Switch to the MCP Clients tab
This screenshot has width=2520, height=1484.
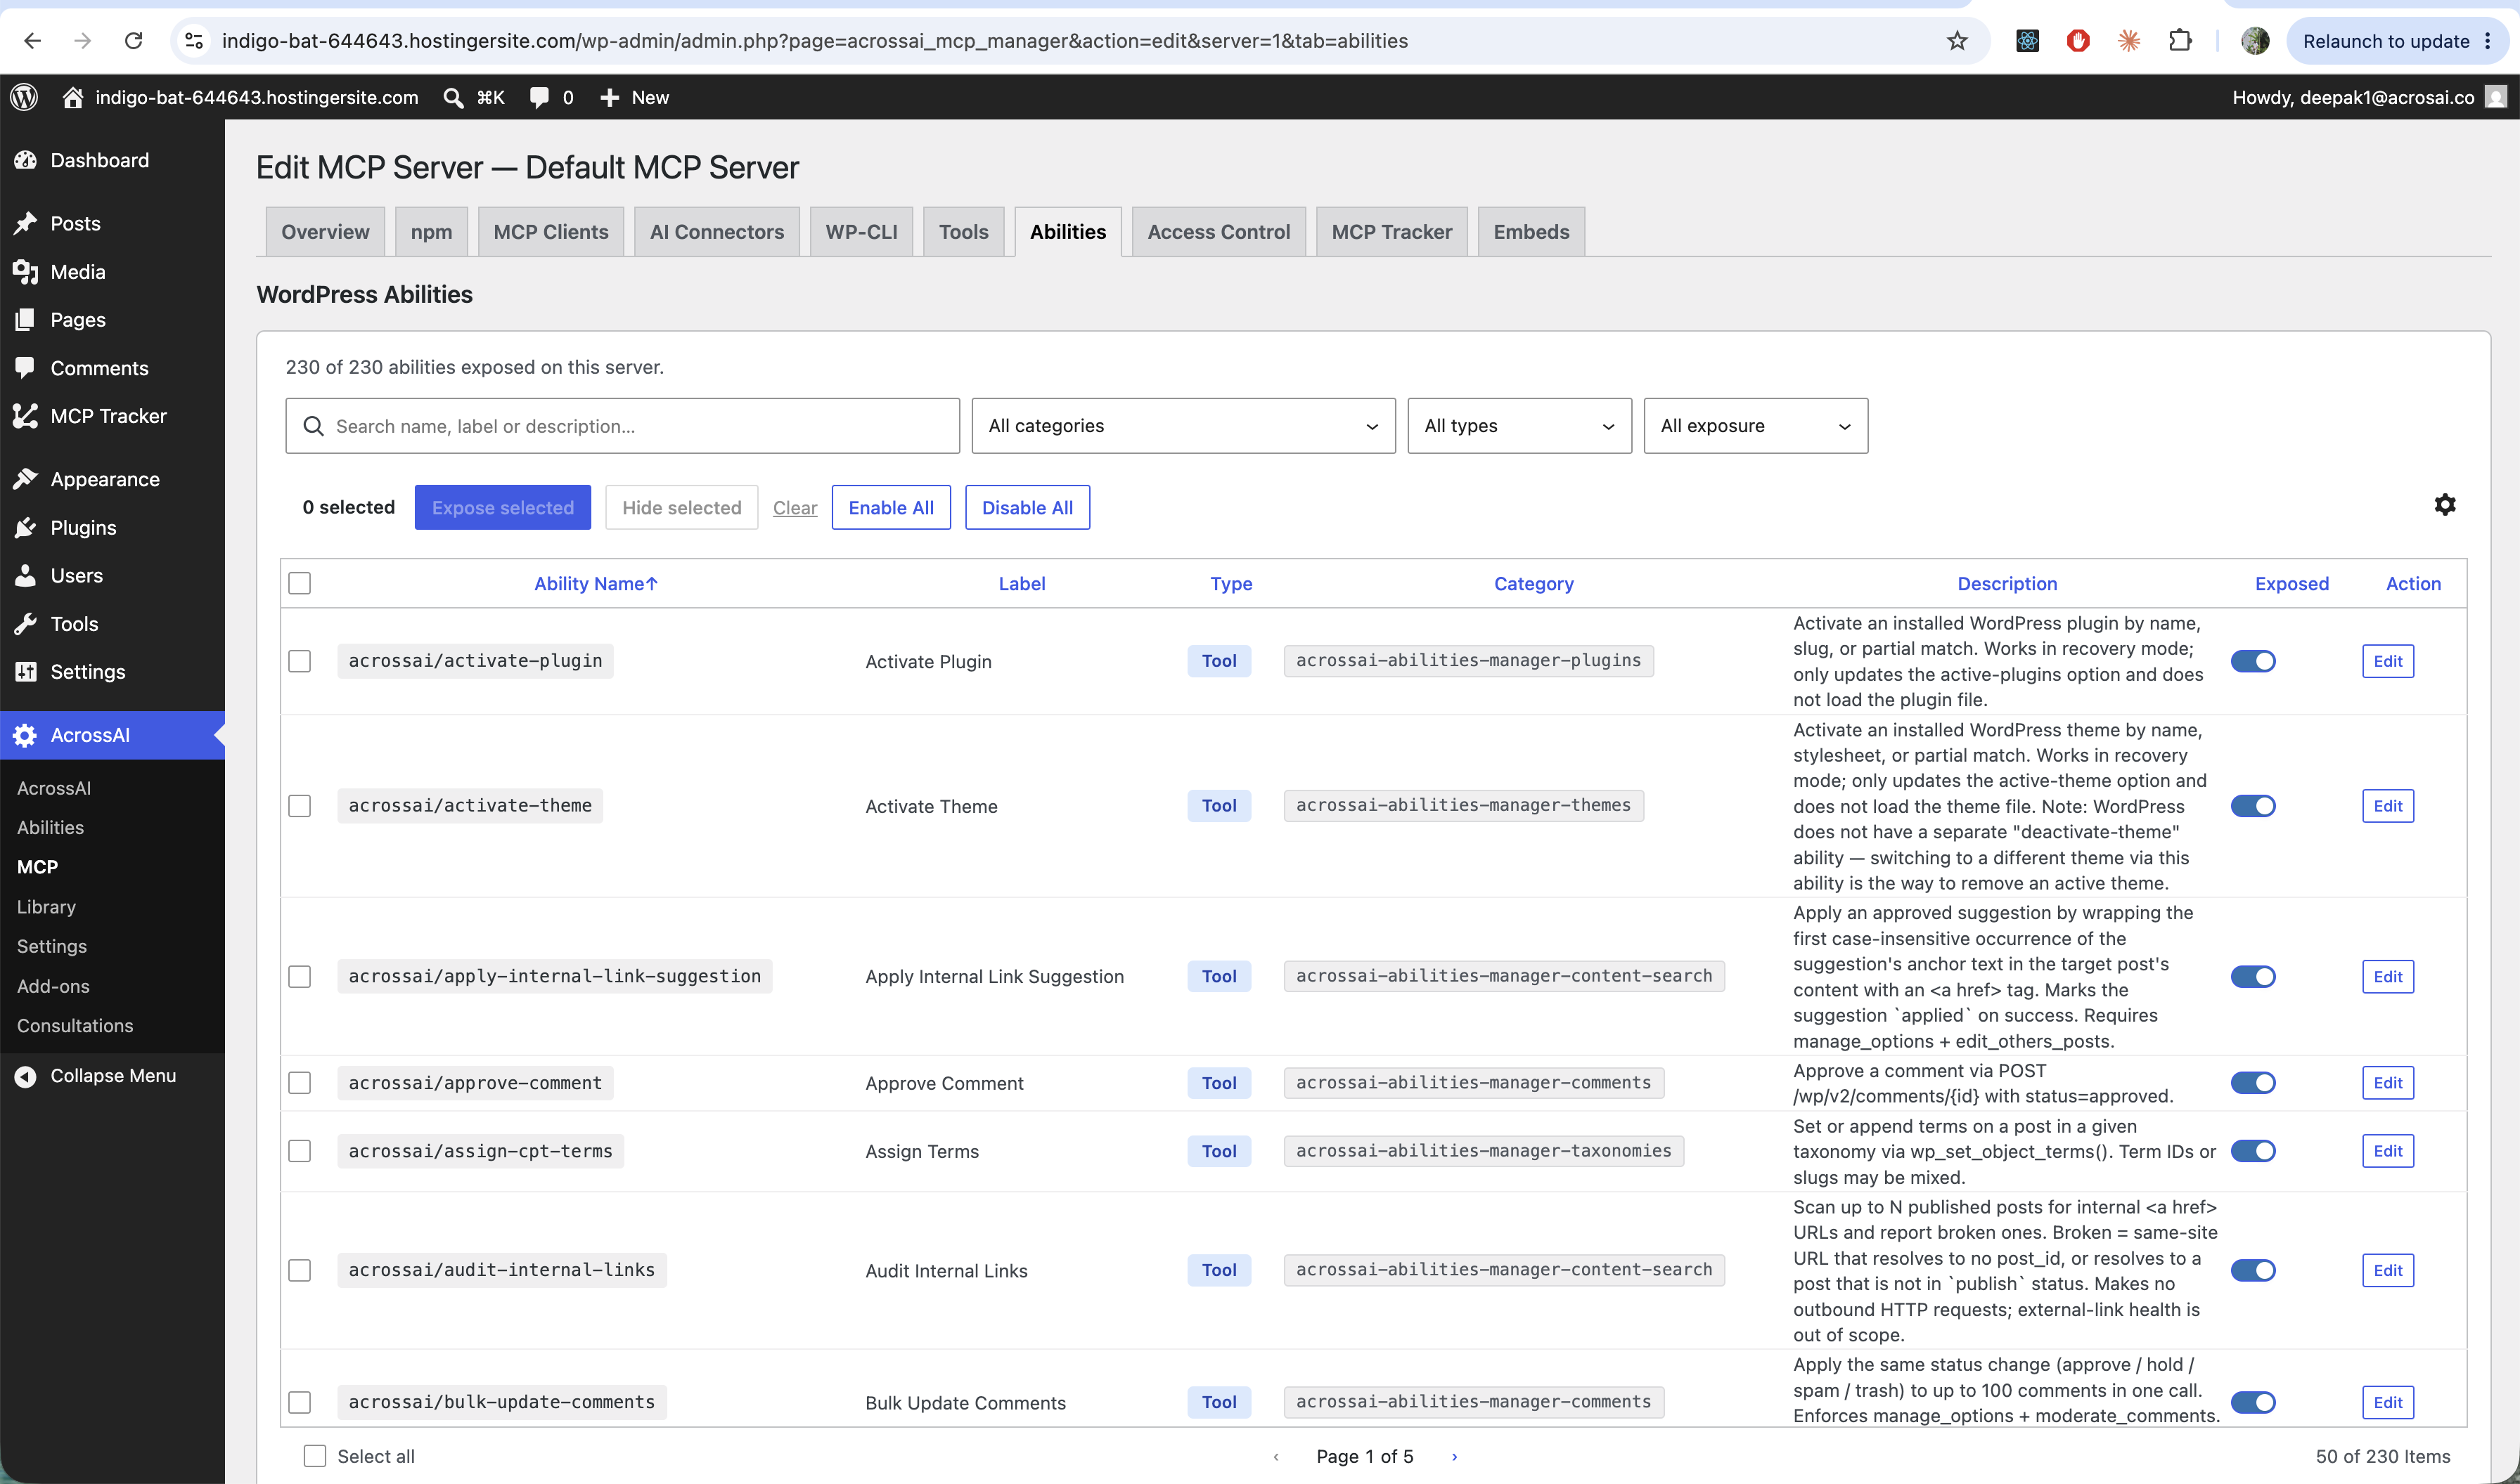coord(551,232)
